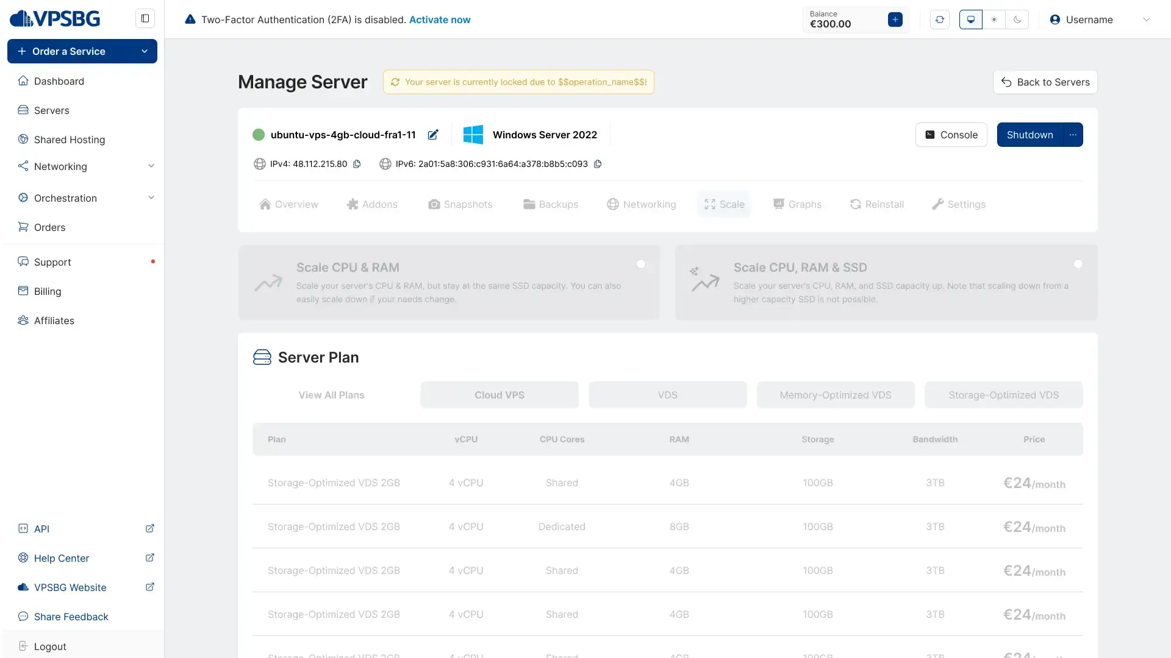1171x658 pixels.
Task: Select Scale CPU & RAM radio option
Action: 640,264
